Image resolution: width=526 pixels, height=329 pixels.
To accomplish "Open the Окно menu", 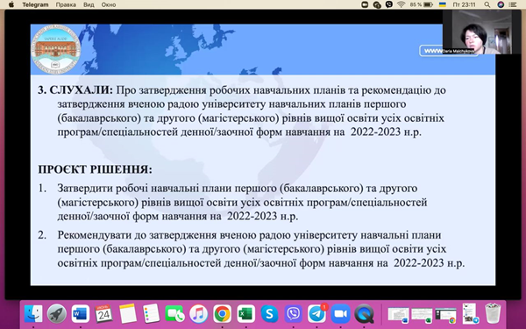I will click(x=109, y=4).
